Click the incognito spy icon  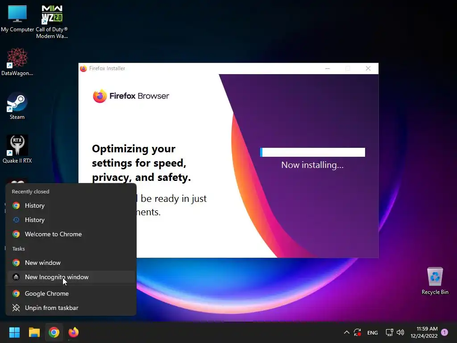pos(16,277)
